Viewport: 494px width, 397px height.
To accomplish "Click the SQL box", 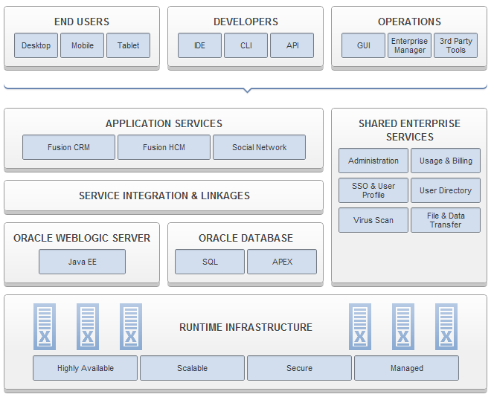I will (210, 262).
